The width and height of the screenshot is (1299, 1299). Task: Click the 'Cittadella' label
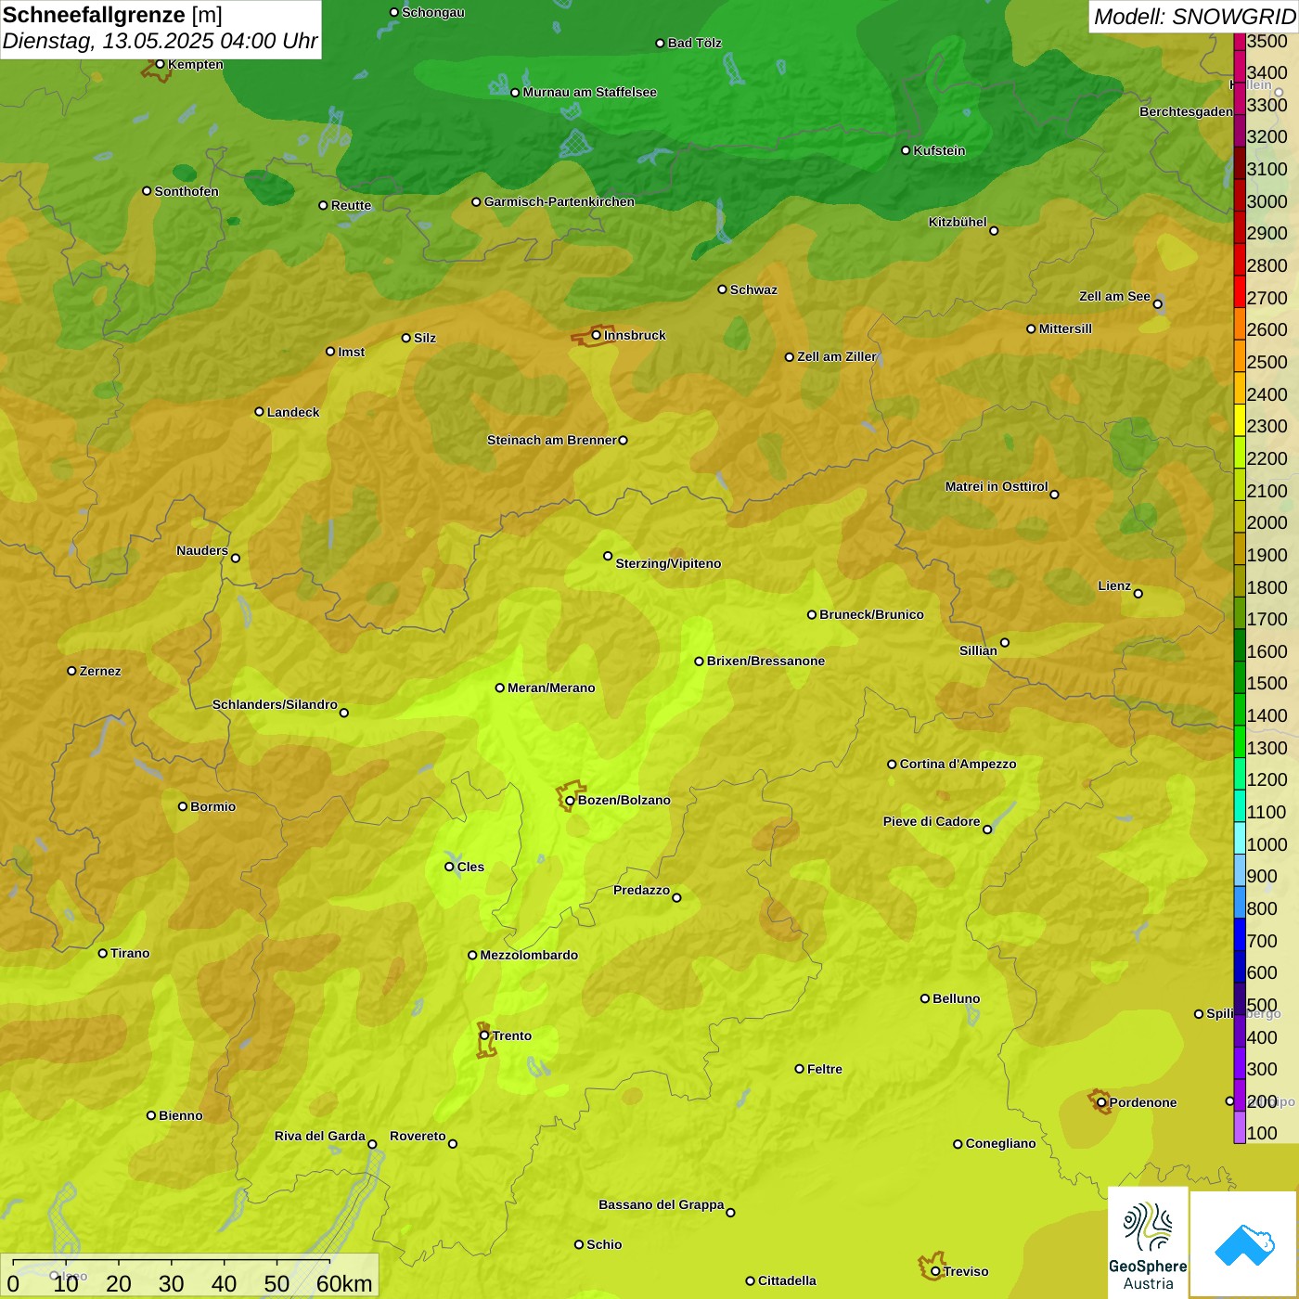[x=787, y=1280]
